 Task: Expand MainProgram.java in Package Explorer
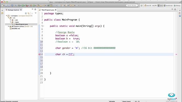tap(13, 24)
